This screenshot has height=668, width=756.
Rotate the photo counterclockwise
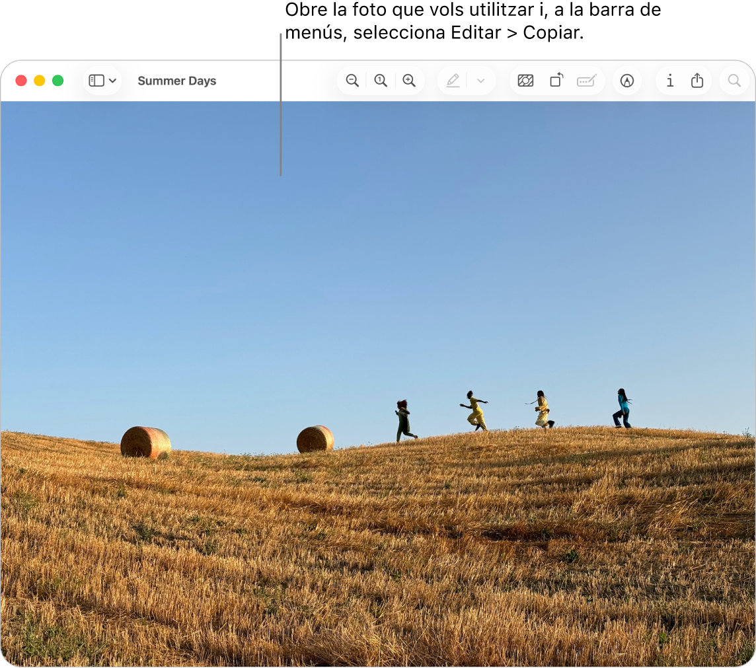556,81
